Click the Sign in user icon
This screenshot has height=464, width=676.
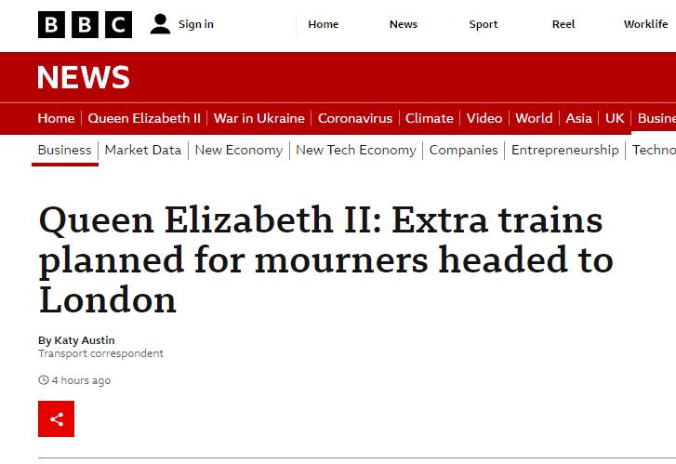click(160, 24)
